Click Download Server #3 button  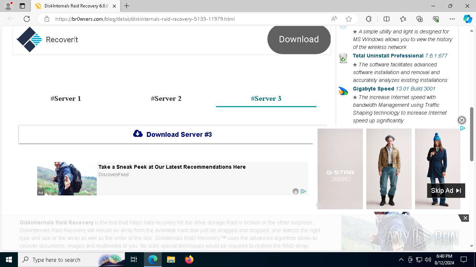(x=173, y=134)
